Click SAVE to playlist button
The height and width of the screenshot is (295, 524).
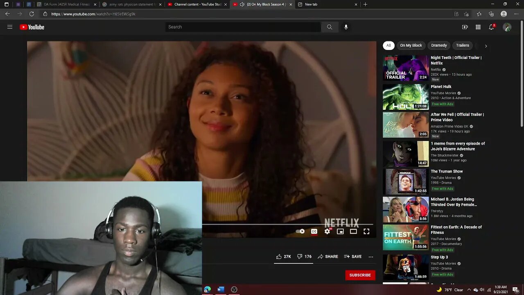(353, 256)
